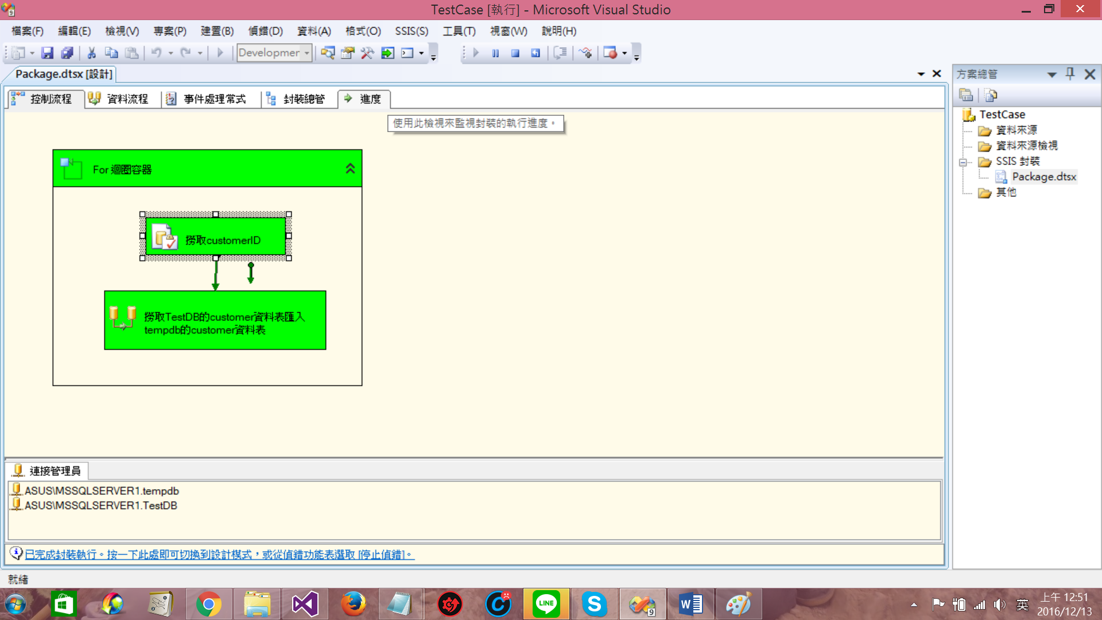
Task: Click the Solution Explorer properties icon
Action: point(966,95)
